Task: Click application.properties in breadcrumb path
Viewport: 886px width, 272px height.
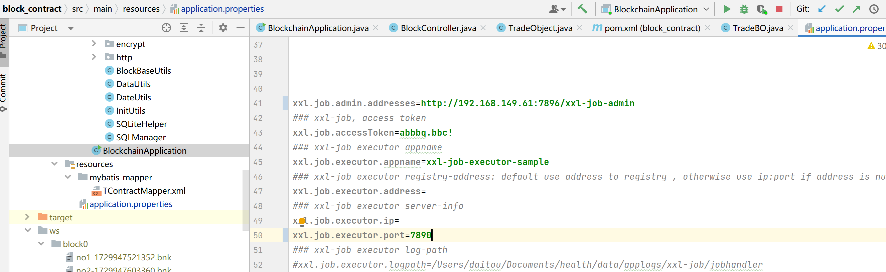Action: [x=217, y=9]
